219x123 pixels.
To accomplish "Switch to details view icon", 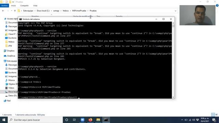I will 213,115.
